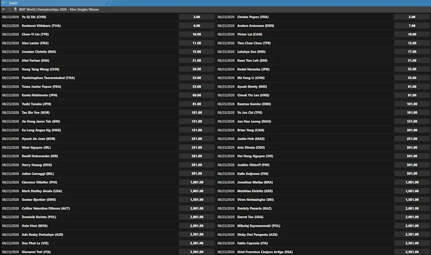Click Justin Hoh odds 251.00

[x=412, y=139]
